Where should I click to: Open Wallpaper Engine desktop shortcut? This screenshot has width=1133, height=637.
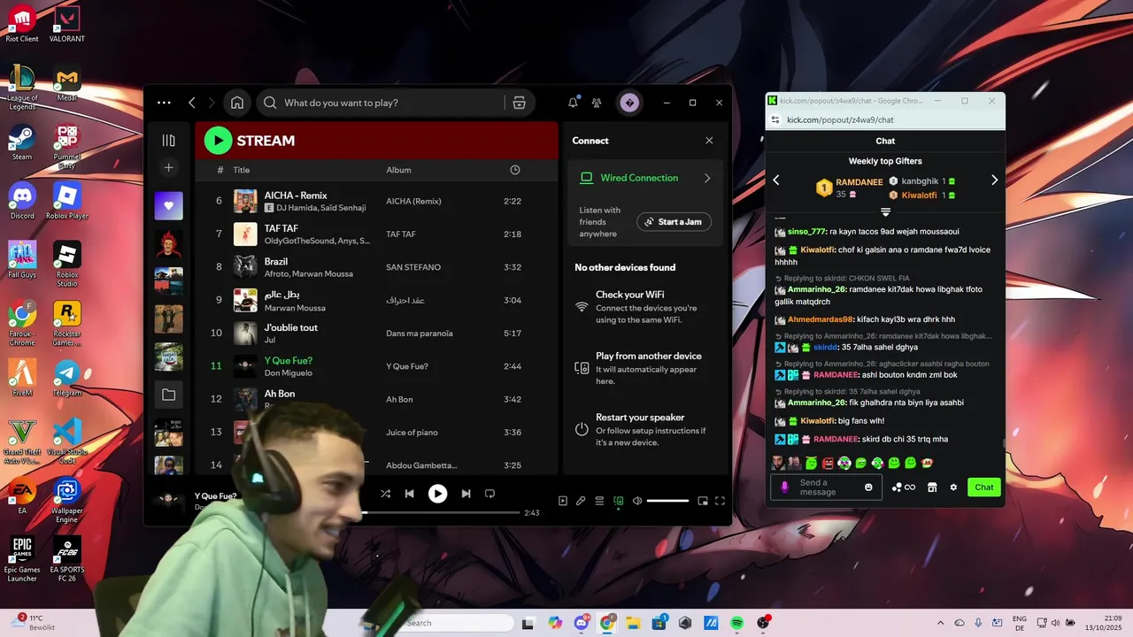pyautogui.click(x=67, y=501)
